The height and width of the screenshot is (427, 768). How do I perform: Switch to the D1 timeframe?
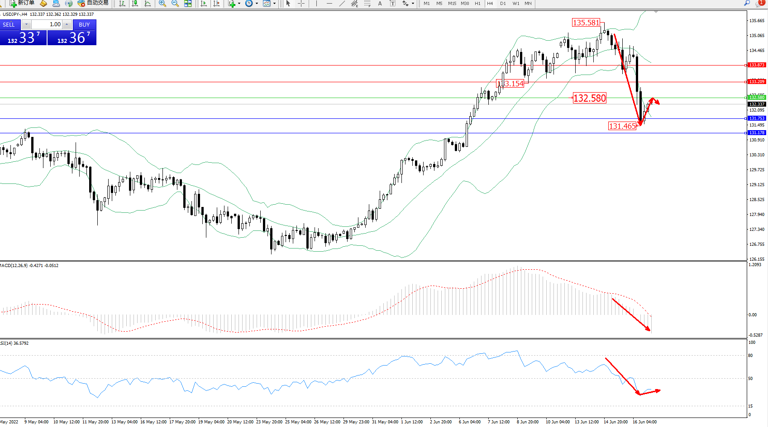pos(503,4)
